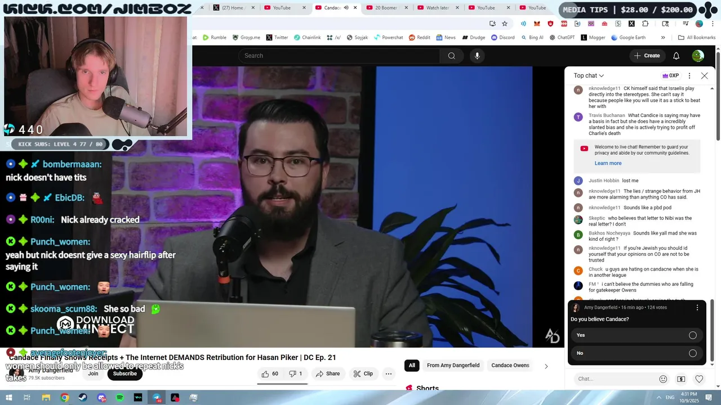Viewport: 721px width, 405px height.
Task: Open the Discord bookmark
Action: (502, 38)
